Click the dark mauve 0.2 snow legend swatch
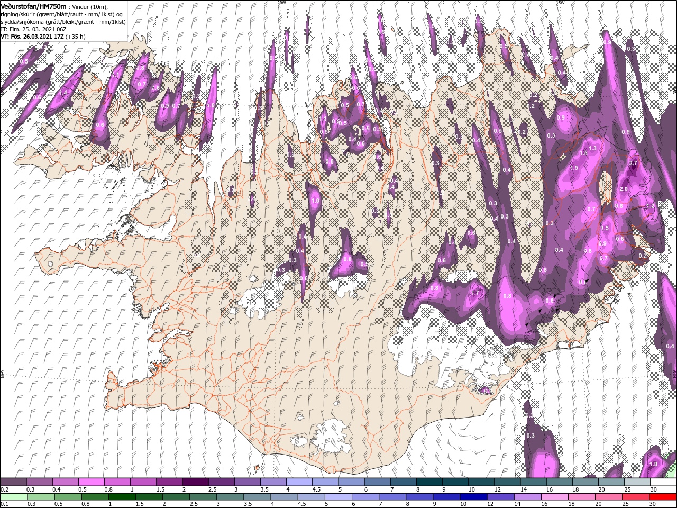This screenshot has width=677, height=508. click(13, 482)
